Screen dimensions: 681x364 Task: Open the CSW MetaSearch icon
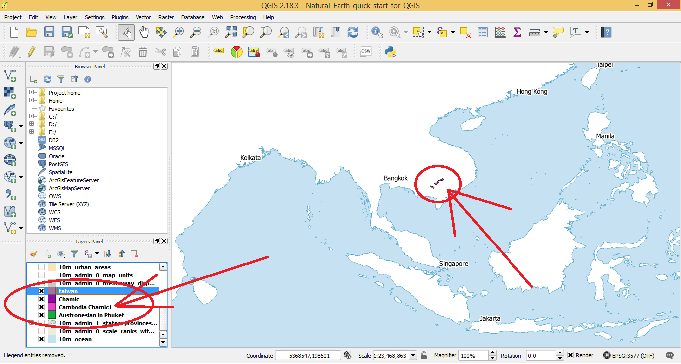[366, 51]
